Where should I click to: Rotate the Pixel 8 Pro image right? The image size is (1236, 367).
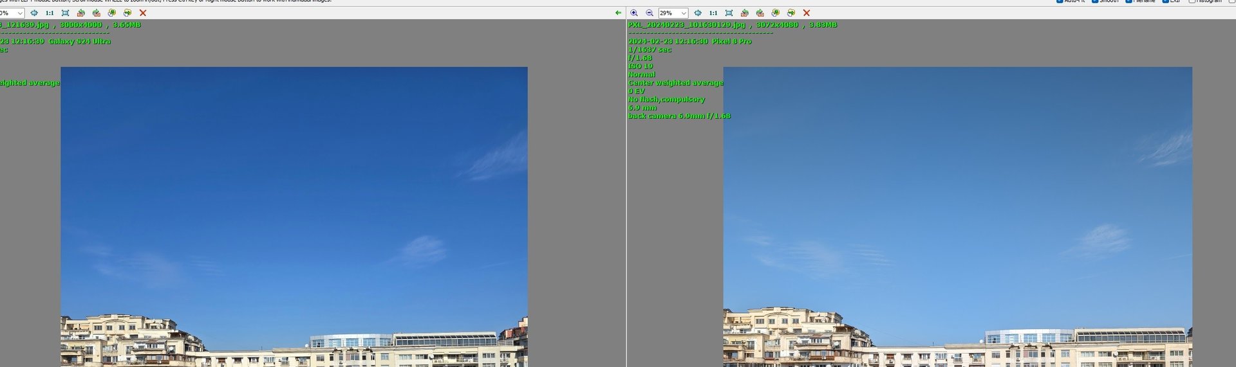[x=760, y=13]
